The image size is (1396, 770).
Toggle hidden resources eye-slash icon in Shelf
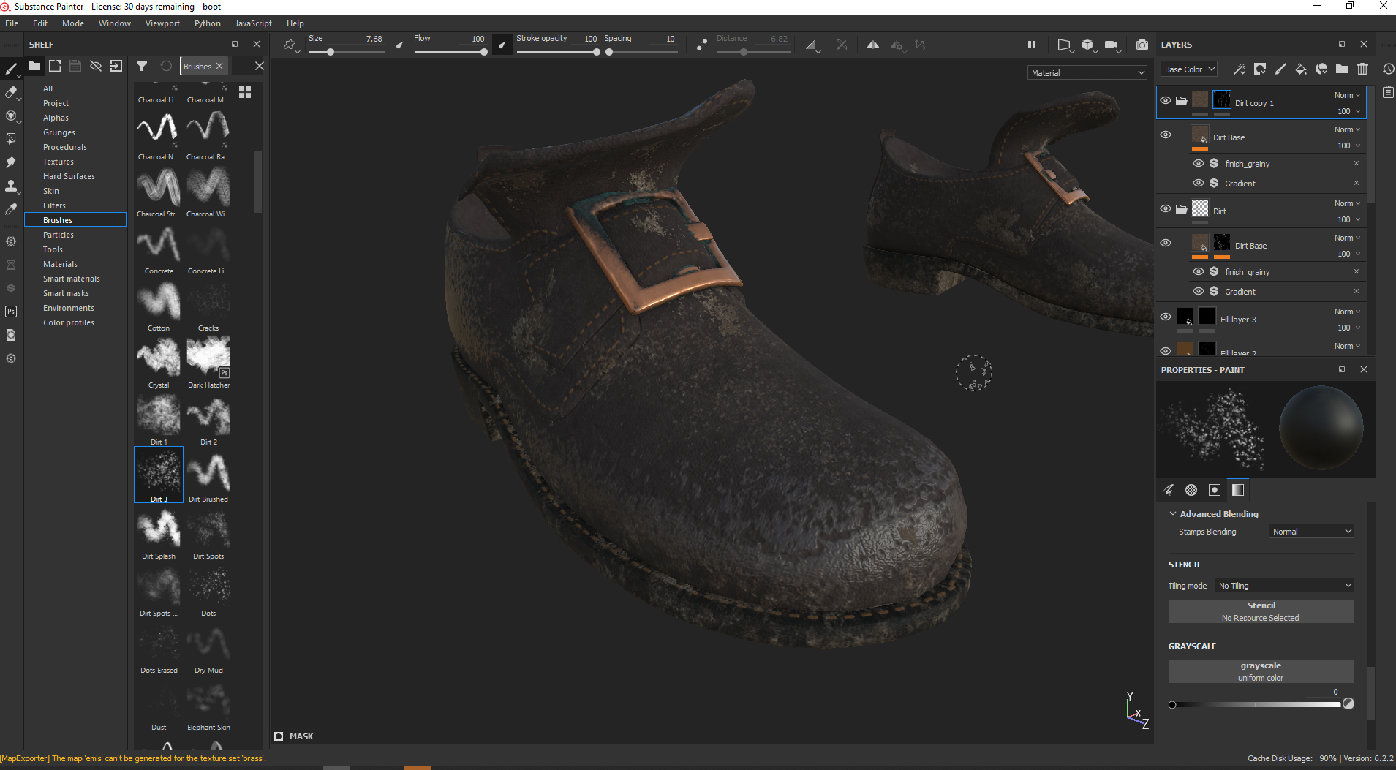click(x=96, y=67)
